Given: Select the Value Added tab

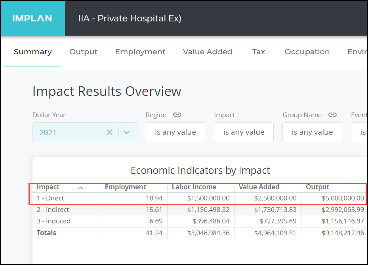Looking at the screenshot, I should pos(208,51).
